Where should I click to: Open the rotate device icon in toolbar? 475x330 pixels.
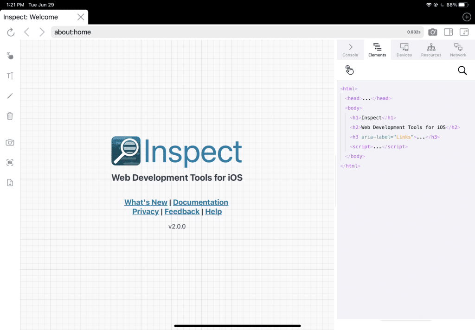coord(464,32)
